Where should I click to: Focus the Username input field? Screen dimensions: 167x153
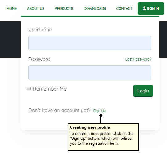(90, 43)
